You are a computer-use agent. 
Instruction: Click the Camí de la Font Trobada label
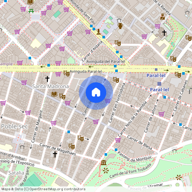point(131,171)
